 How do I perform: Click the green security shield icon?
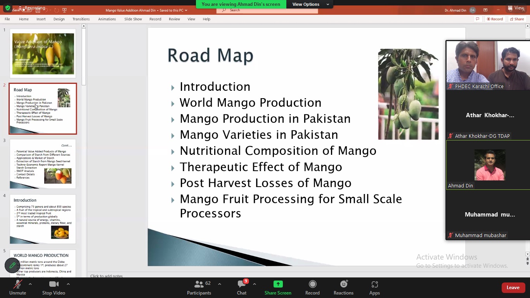tap(8, 8)
